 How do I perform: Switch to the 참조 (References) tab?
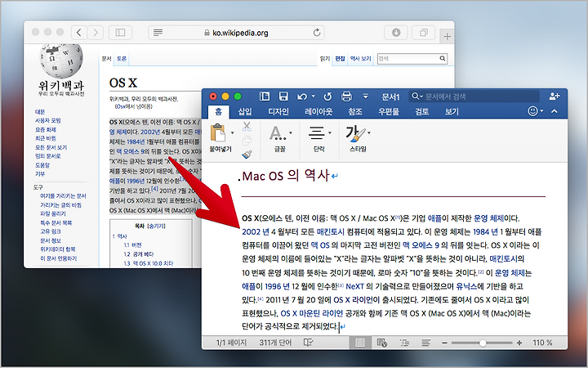[354, 111]
